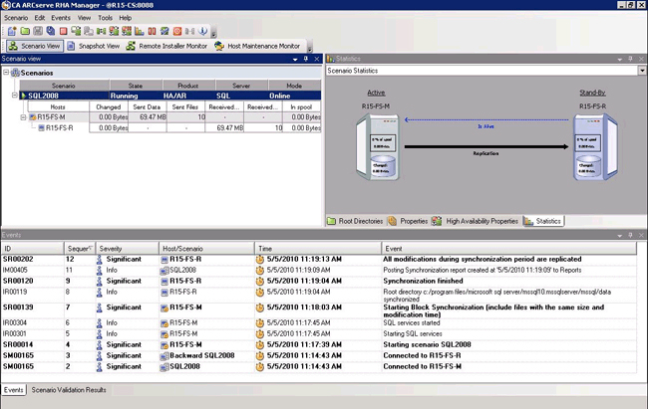Close the Statistics panel
The height and width of the screenshot is (409, 648).
(x=641, y=59)
